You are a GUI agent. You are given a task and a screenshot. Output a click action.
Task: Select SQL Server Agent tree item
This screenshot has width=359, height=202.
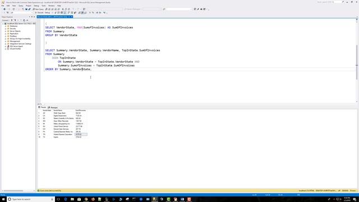click(x=16, y=46)
